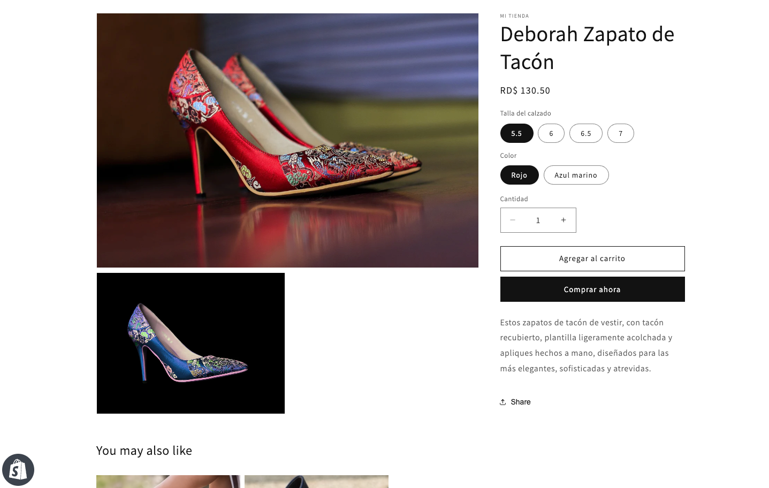Click the Shopify bag icon badge
Image resolution: width=769 pixels, height=488 pixels.
coord(18,470)
